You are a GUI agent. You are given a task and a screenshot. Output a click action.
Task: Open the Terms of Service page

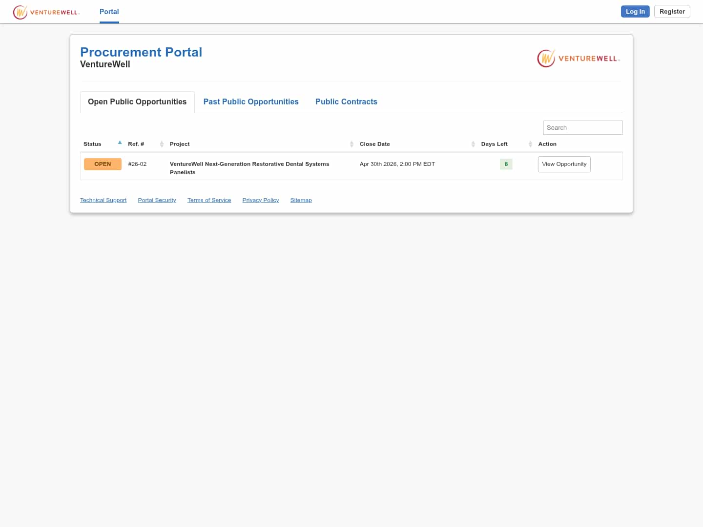pyautogui.click(x=209, y=200)
